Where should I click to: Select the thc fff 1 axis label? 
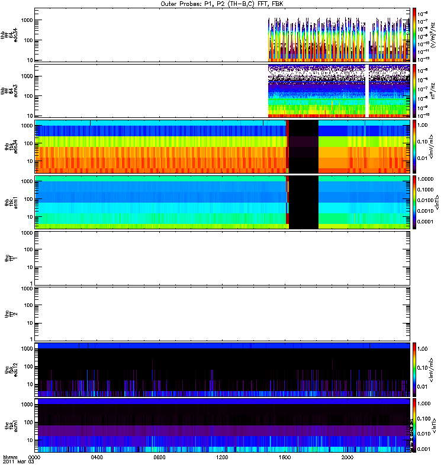[11, 258]
